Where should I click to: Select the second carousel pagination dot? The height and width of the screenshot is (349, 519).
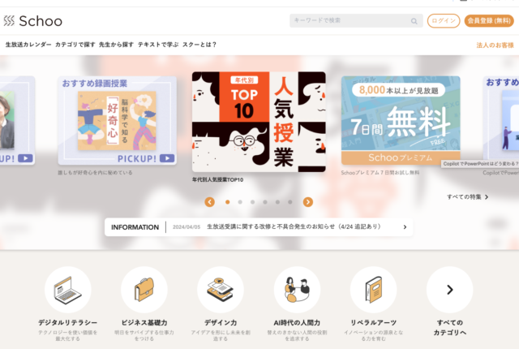240,202
